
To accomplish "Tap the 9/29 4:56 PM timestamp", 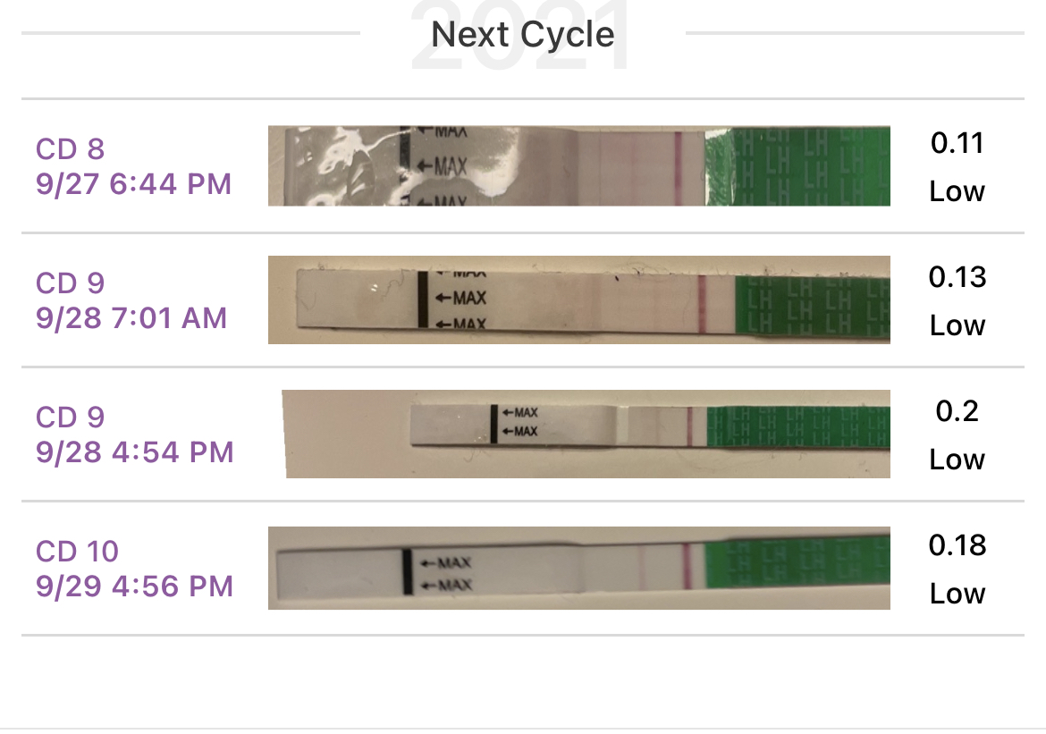I will 135,586.
